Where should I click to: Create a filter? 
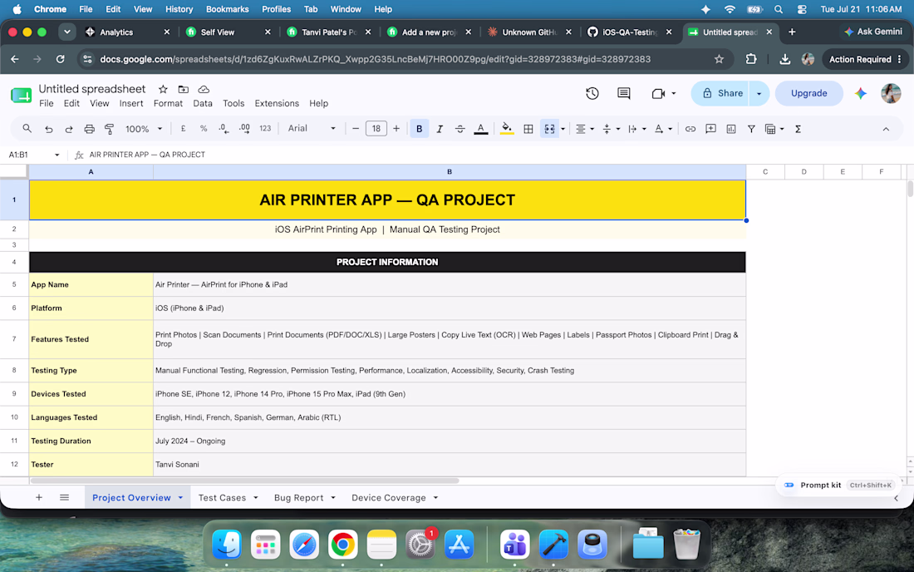751,129
